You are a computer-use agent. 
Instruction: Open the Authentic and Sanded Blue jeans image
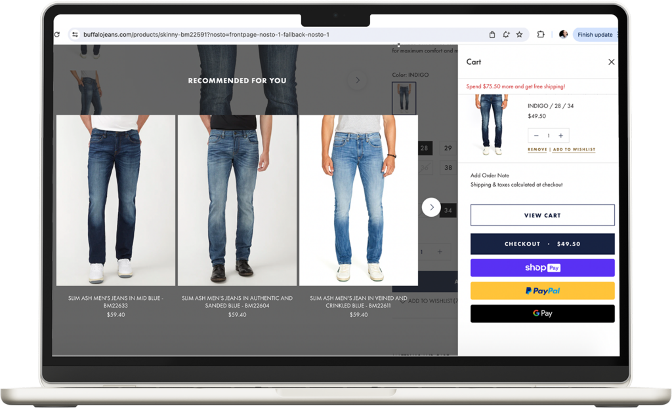(237, 200)
